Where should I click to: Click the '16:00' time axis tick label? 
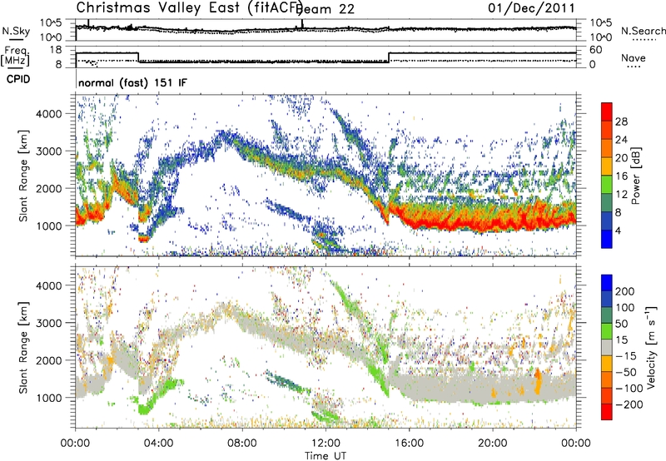pos(409,443)
